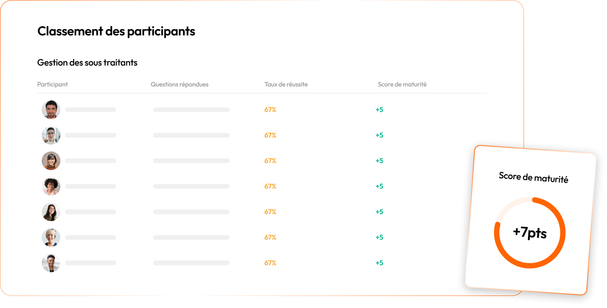Select the Gestion des sous traitants heading
The height and width of the screenshot is (308, 607).
[x=87, y=63]
